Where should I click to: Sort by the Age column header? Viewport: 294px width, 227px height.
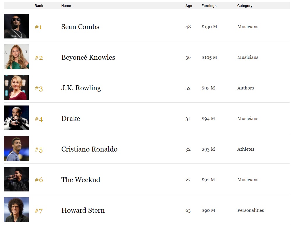click(x=189, y=6)
